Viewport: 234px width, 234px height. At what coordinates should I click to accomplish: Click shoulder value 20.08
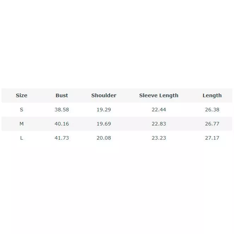point(104,138)
